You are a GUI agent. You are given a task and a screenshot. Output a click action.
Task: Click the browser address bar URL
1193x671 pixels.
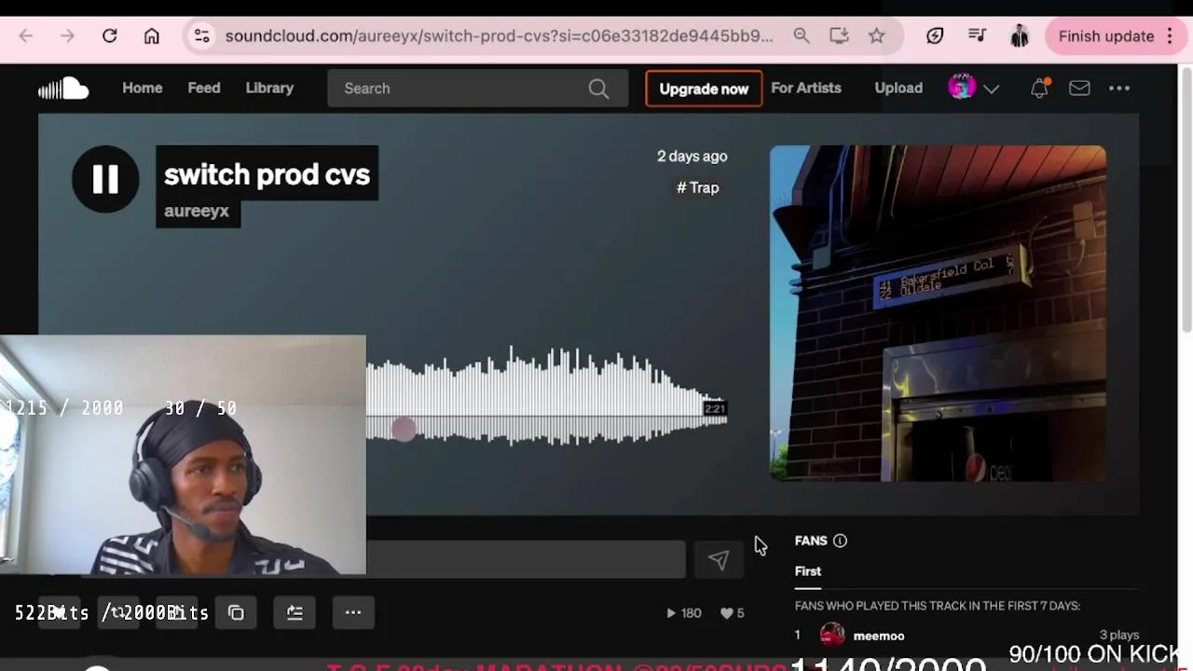(x=499, y=36)
